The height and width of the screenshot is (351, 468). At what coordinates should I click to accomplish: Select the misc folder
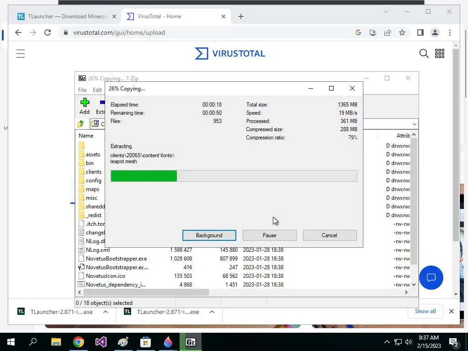coord(91,197)
